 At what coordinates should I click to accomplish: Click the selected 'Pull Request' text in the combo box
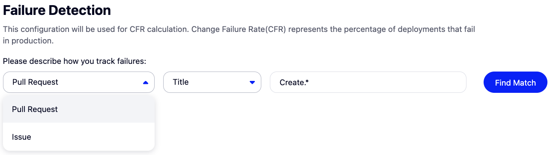tap(35, 82)
